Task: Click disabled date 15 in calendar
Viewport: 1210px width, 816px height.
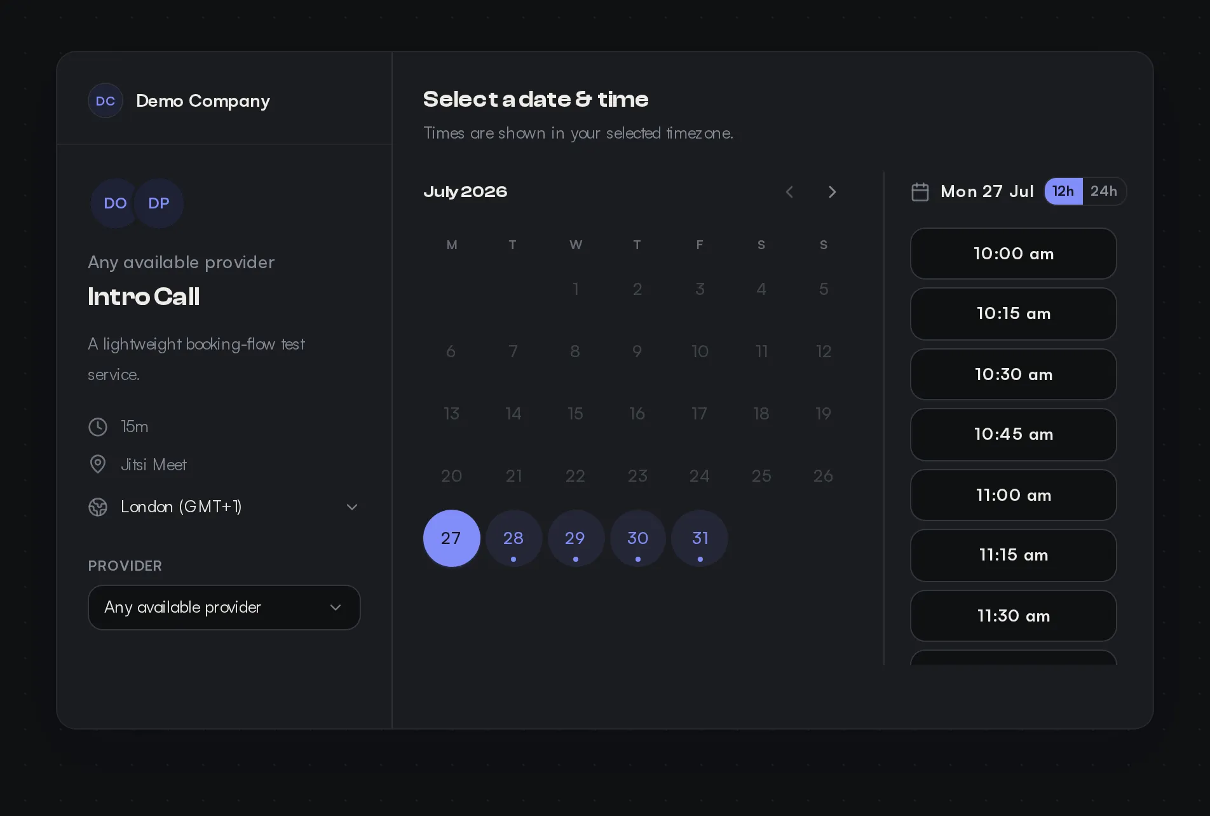Action: (575, 414)
